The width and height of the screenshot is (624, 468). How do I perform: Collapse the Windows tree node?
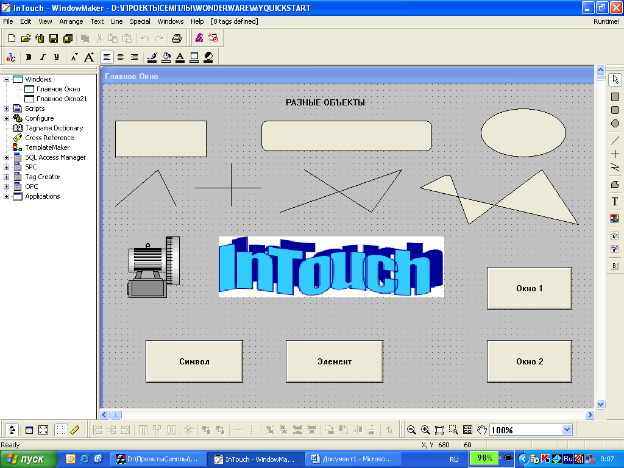coord(6,79)
